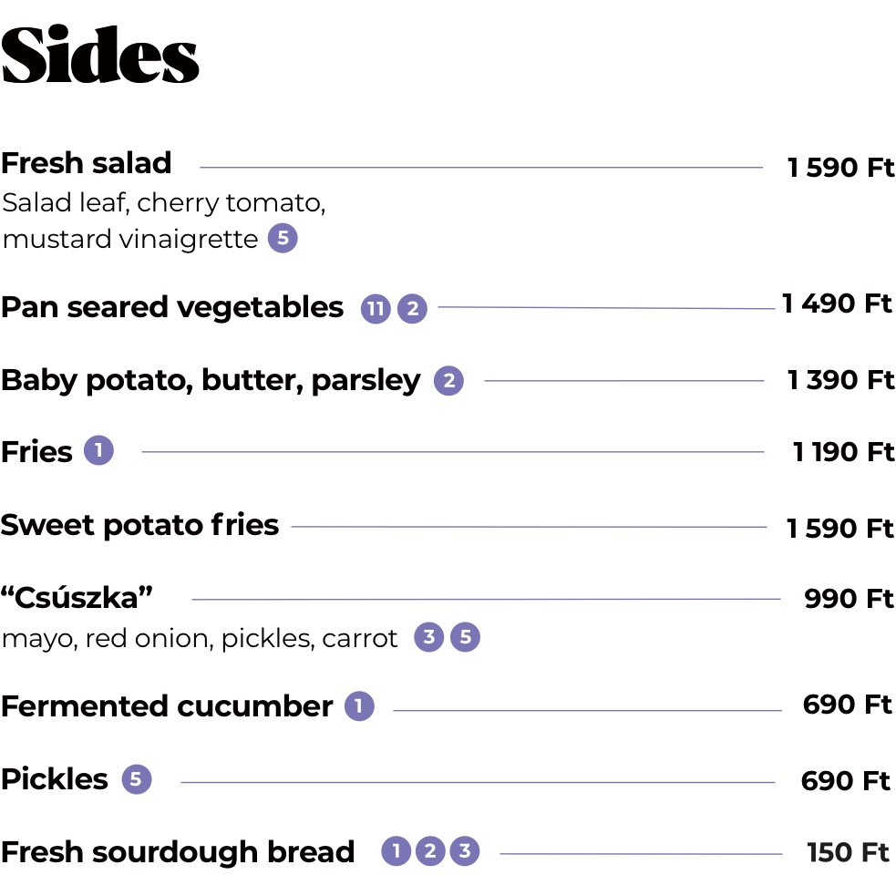Image resolution: width=896 pixels, height=875 pixels.
Task: Click allergen badge 2 beside Pan seared vegetables
Action: (x=412, y=309)
